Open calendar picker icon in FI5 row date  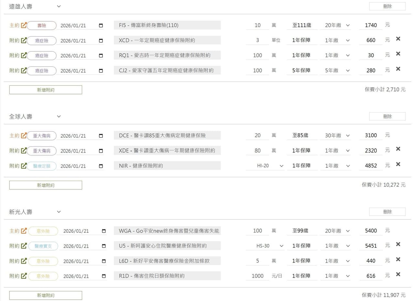(x=101, y=26)
